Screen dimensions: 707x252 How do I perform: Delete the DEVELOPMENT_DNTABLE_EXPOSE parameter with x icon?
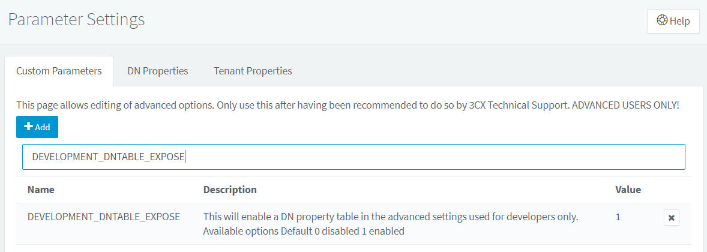coord(672,218)
